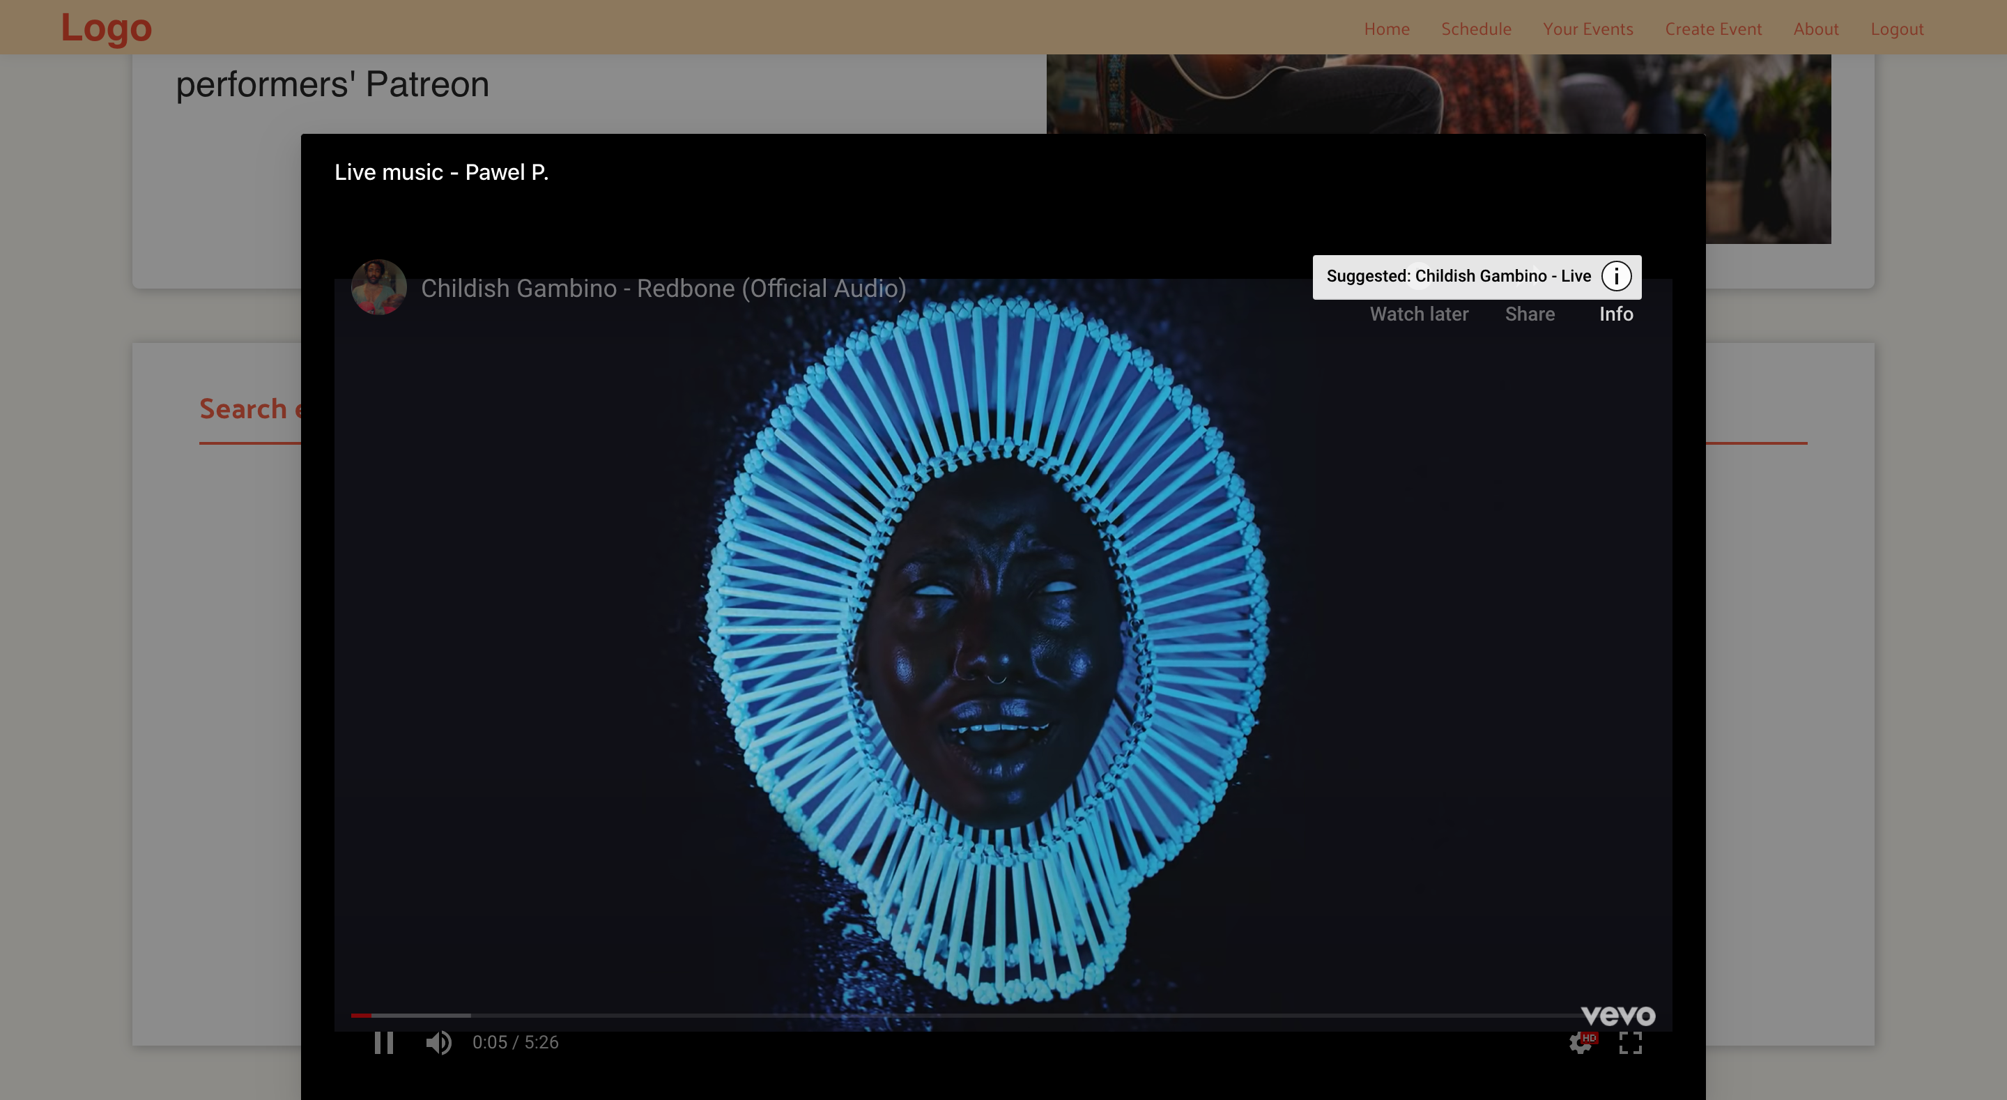Click the Share option on the video
This screenshot has height=1100, width=2007.
pos(1530,314)
